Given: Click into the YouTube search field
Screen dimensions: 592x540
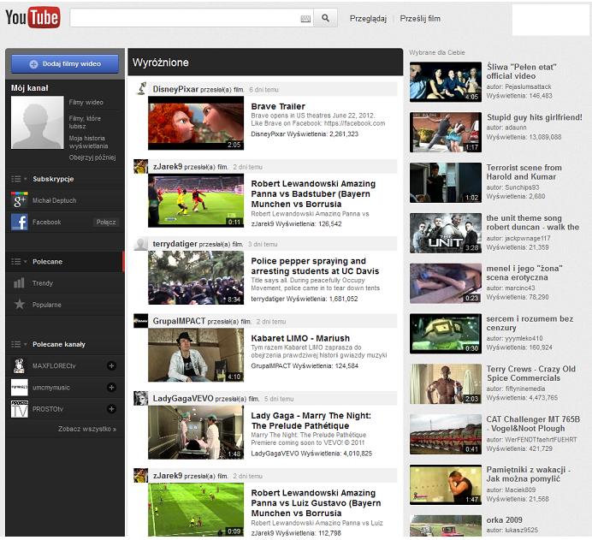Looking at the screenshot, I should click(x=184, y=18).
